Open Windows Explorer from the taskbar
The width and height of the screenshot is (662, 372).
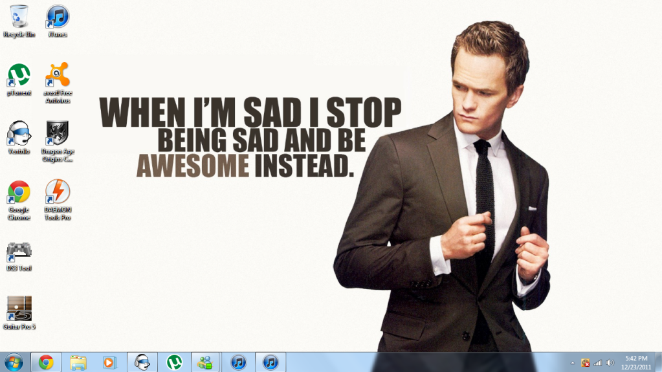pyautogui.click(x=78, y=362)
